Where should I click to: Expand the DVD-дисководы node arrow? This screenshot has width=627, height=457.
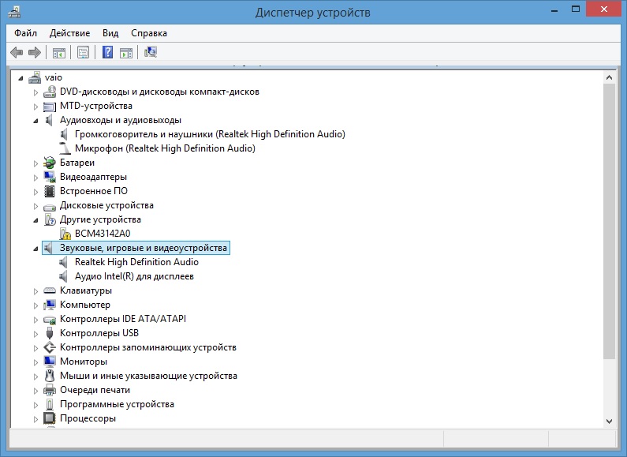tap(35, 92)
